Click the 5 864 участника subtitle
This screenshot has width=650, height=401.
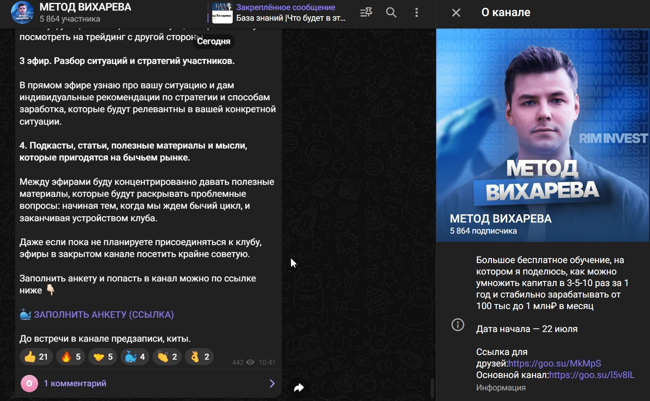tap(70, 19)
